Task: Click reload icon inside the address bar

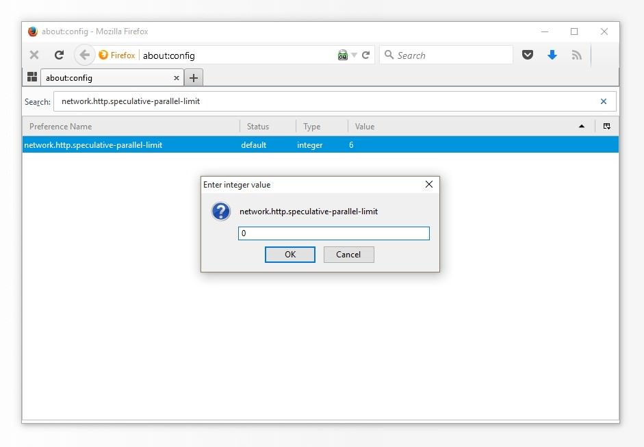Action: [x=365, y=55]
